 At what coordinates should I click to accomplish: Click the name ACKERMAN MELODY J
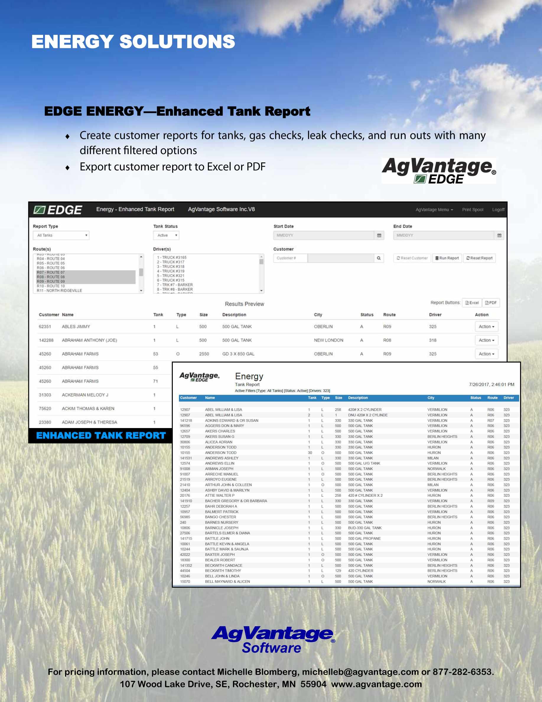(85, 395)
